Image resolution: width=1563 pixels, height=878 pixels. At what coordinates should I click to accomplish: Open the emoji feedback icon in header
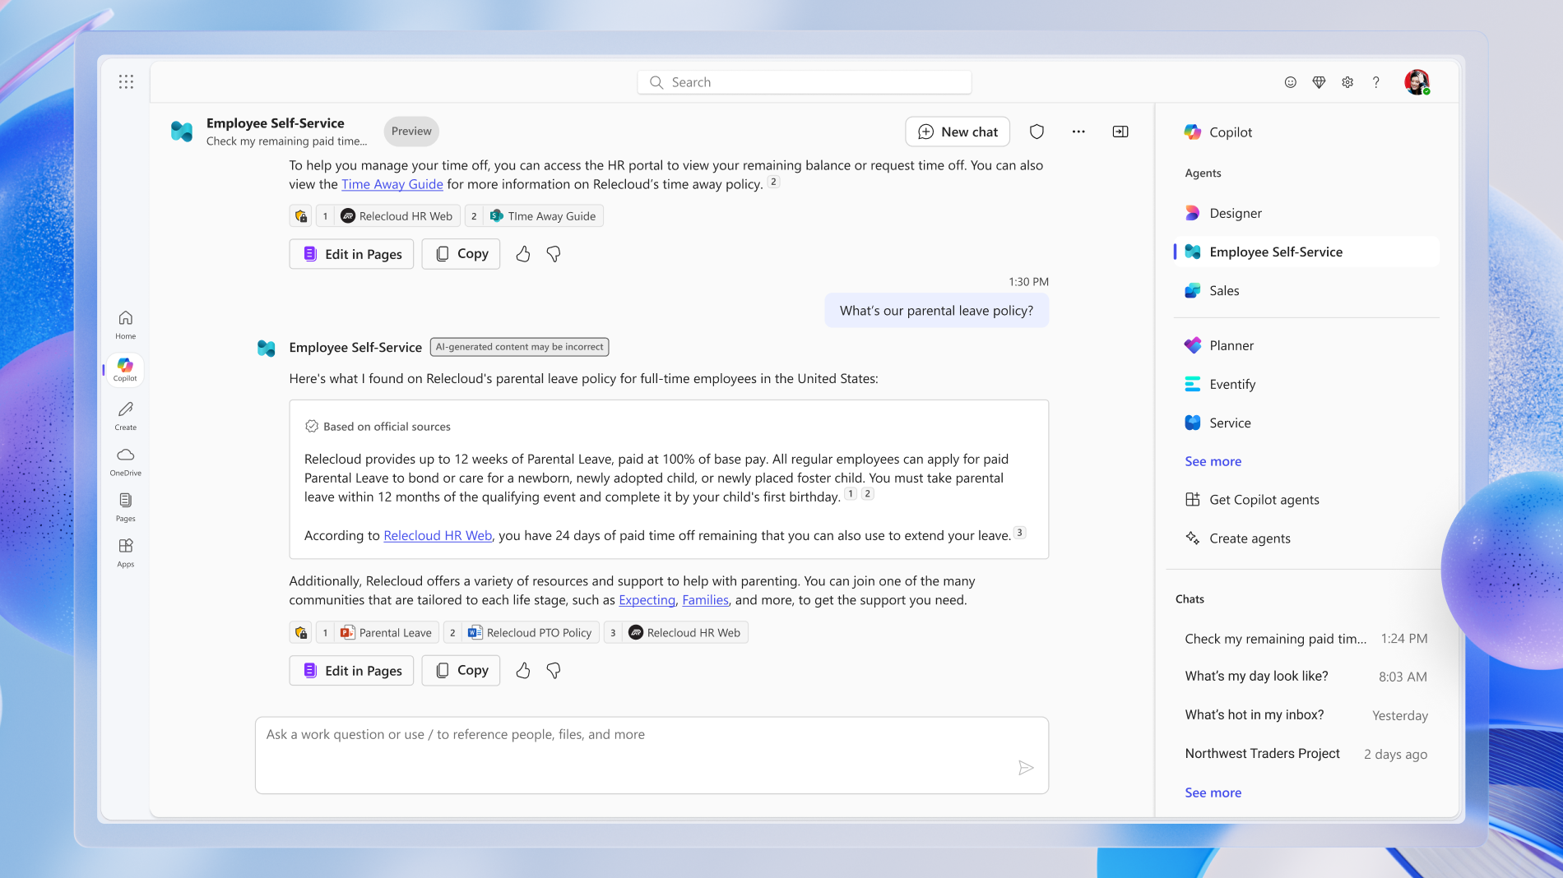[1290, 82]
